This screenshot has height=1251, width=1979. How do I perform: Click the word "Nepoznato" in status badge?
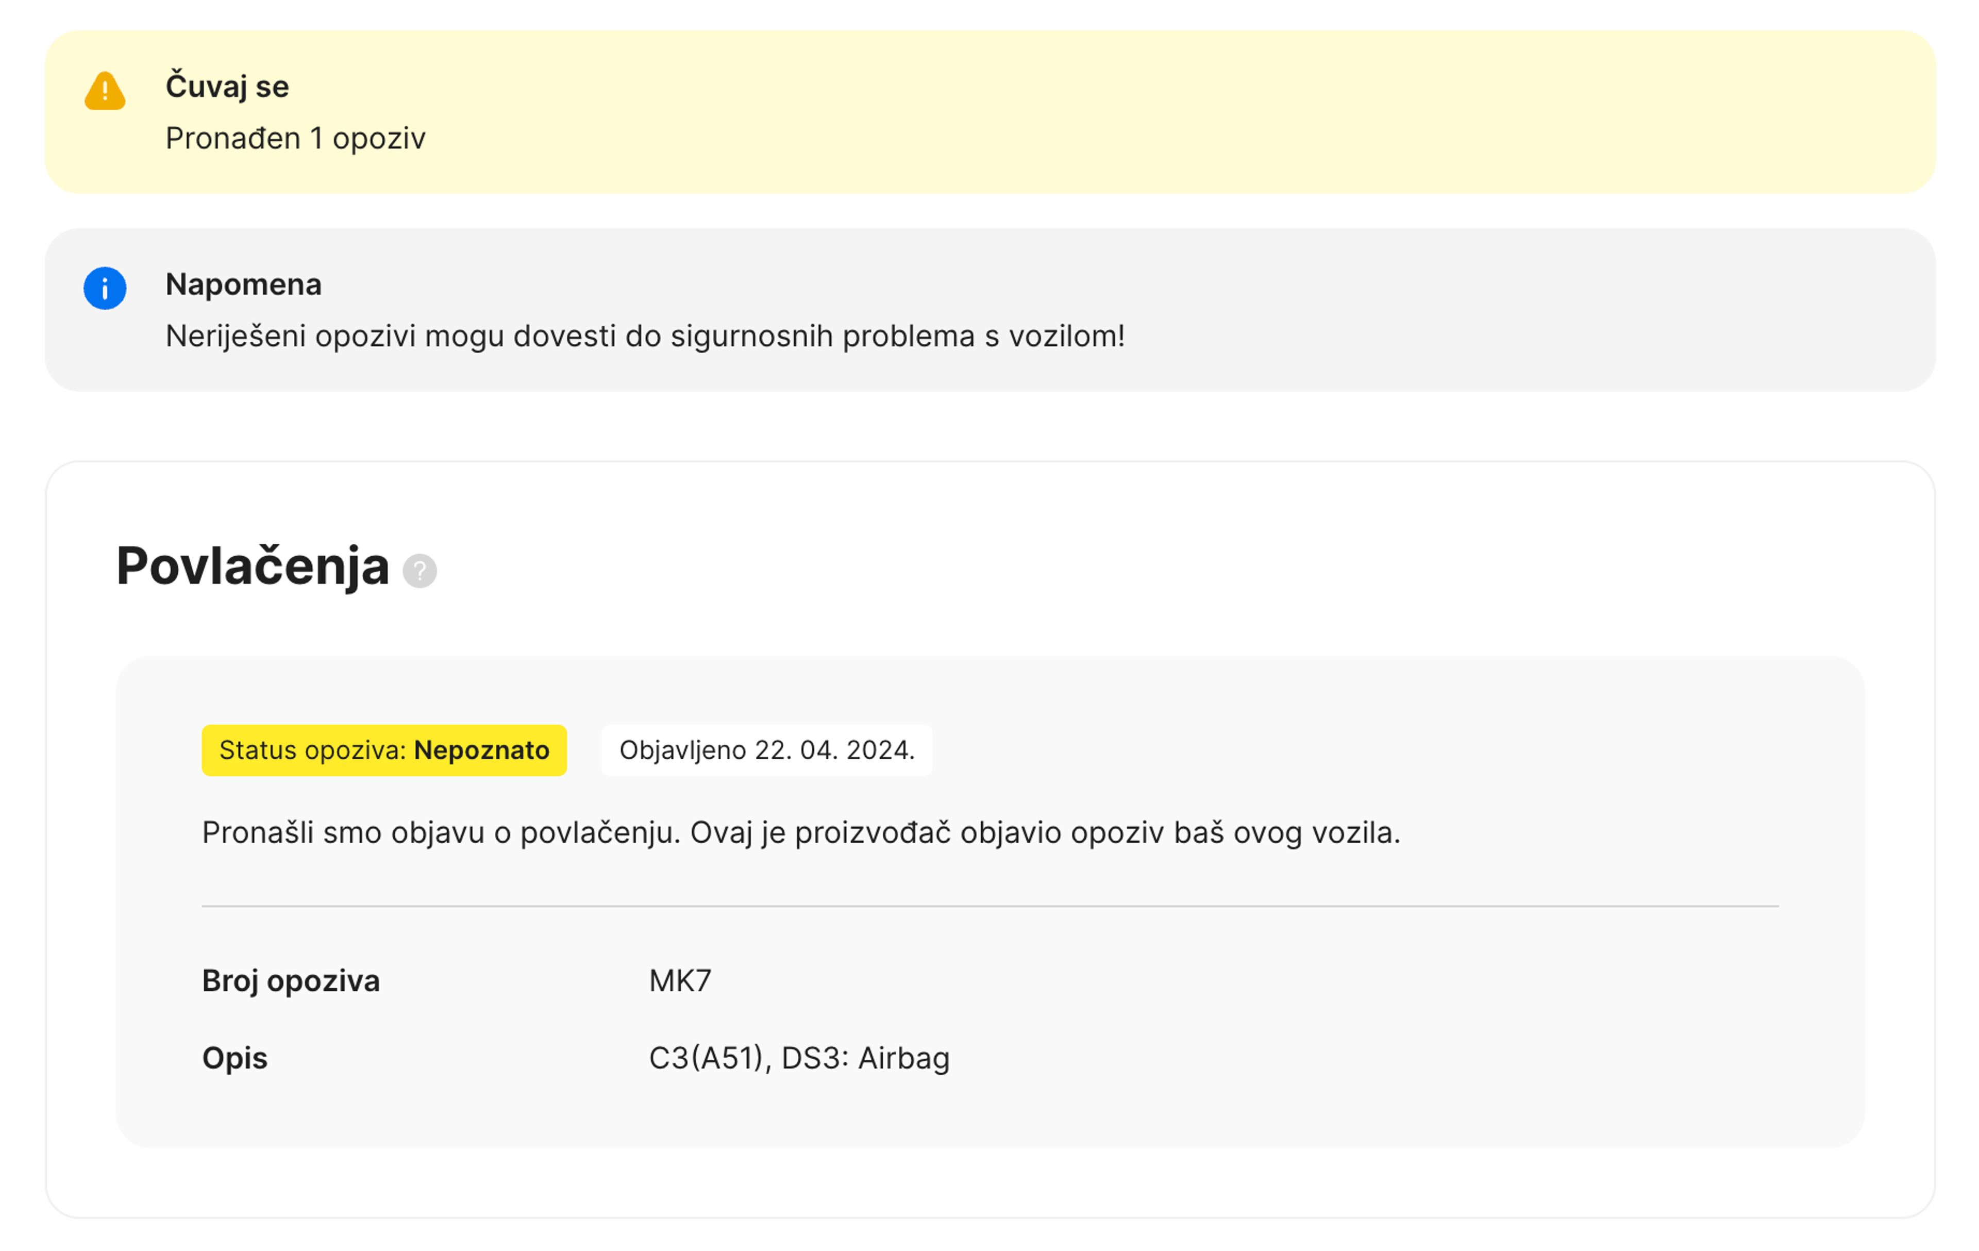481,749
